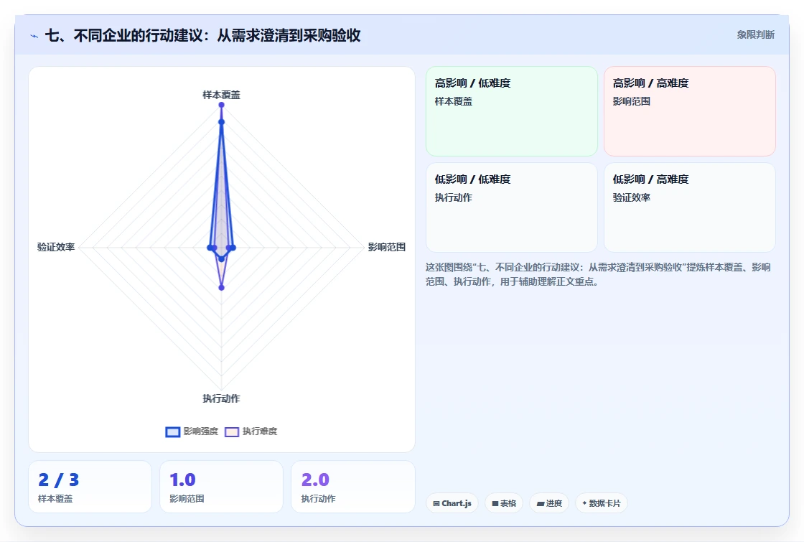Viewport: 804px width, 542px height.
Task: Click the Chart.js tag chip
Action: click(x=452, y=503)
